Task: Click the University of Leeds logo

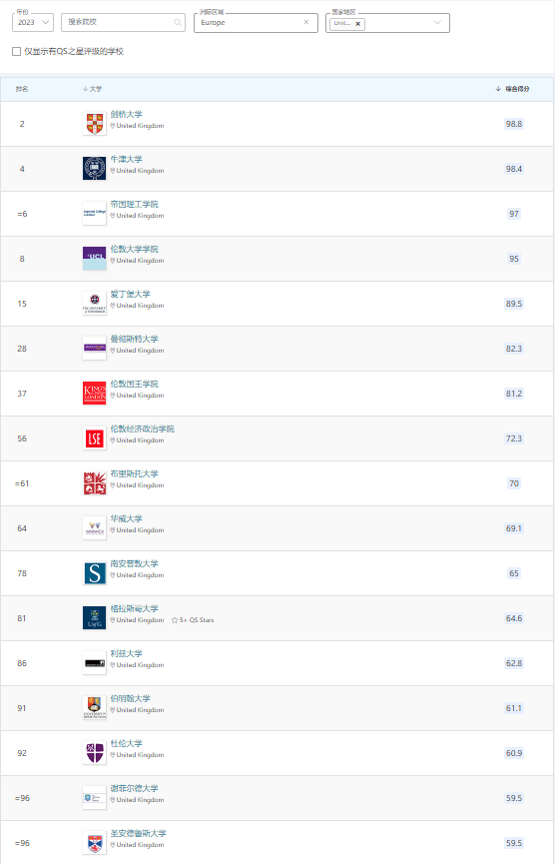Action: (x=94, y=663)
